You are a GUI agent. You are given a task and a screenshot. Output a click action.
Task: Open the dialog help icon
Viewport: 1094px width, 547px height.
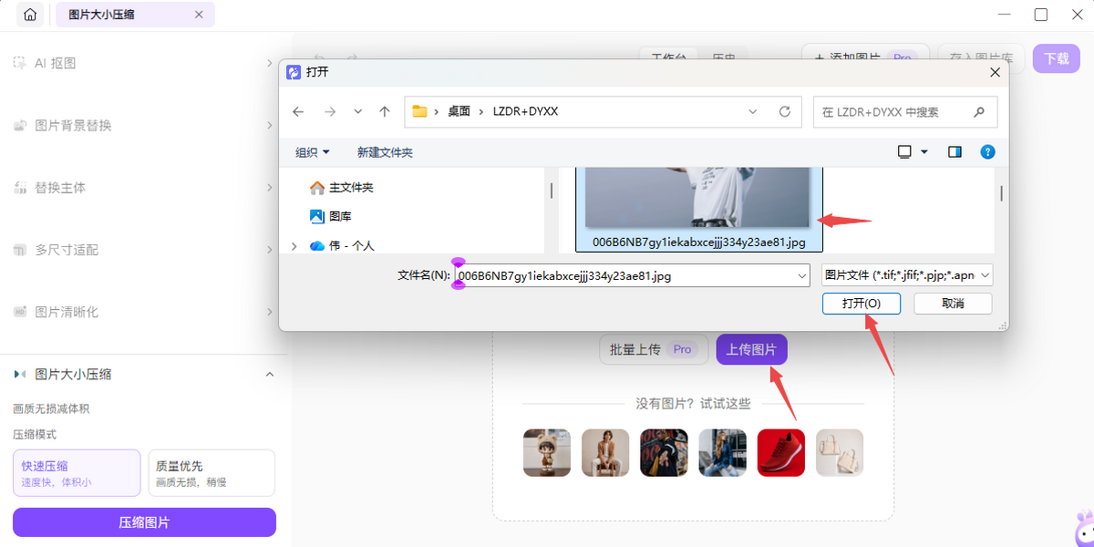click(x=987, y=152)
